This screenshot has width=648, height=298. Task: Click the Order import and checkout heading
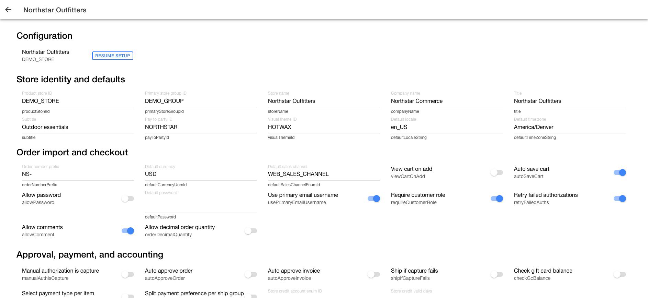[x=72, y=152]
